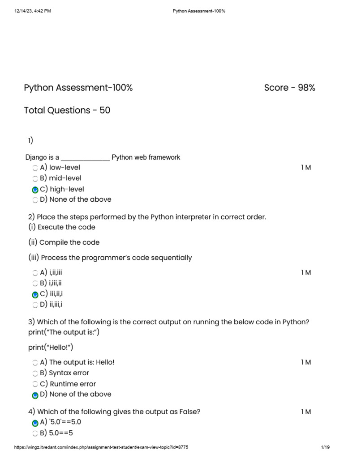Screen dimensions: 344x458
Task: Click the Python Assessment-100% page heading
Action: [78, 88]
